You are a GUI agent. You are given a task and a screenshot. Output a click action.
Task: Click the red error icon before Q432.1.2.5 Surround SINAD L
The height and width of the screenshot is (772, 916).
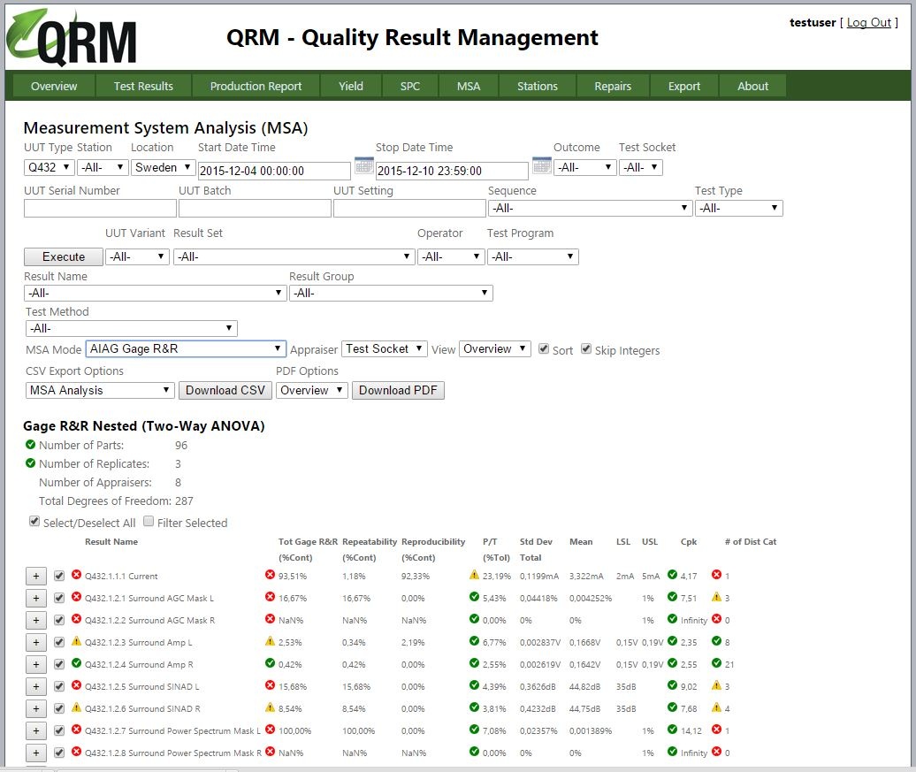[76, 685]
